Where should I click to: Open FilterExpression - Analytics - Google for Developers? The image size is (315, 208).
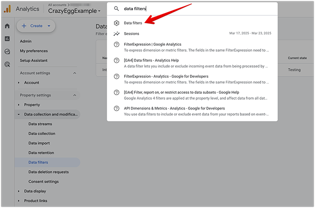coord(192,79)
